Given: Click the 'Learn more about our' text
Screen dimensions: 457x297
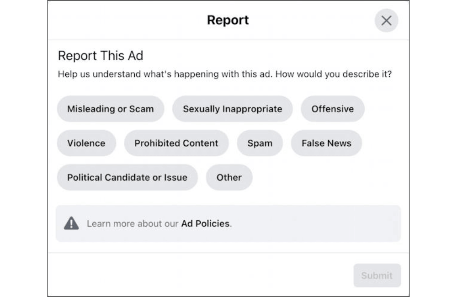Looking at the screenshot, I should coord(133,224).
